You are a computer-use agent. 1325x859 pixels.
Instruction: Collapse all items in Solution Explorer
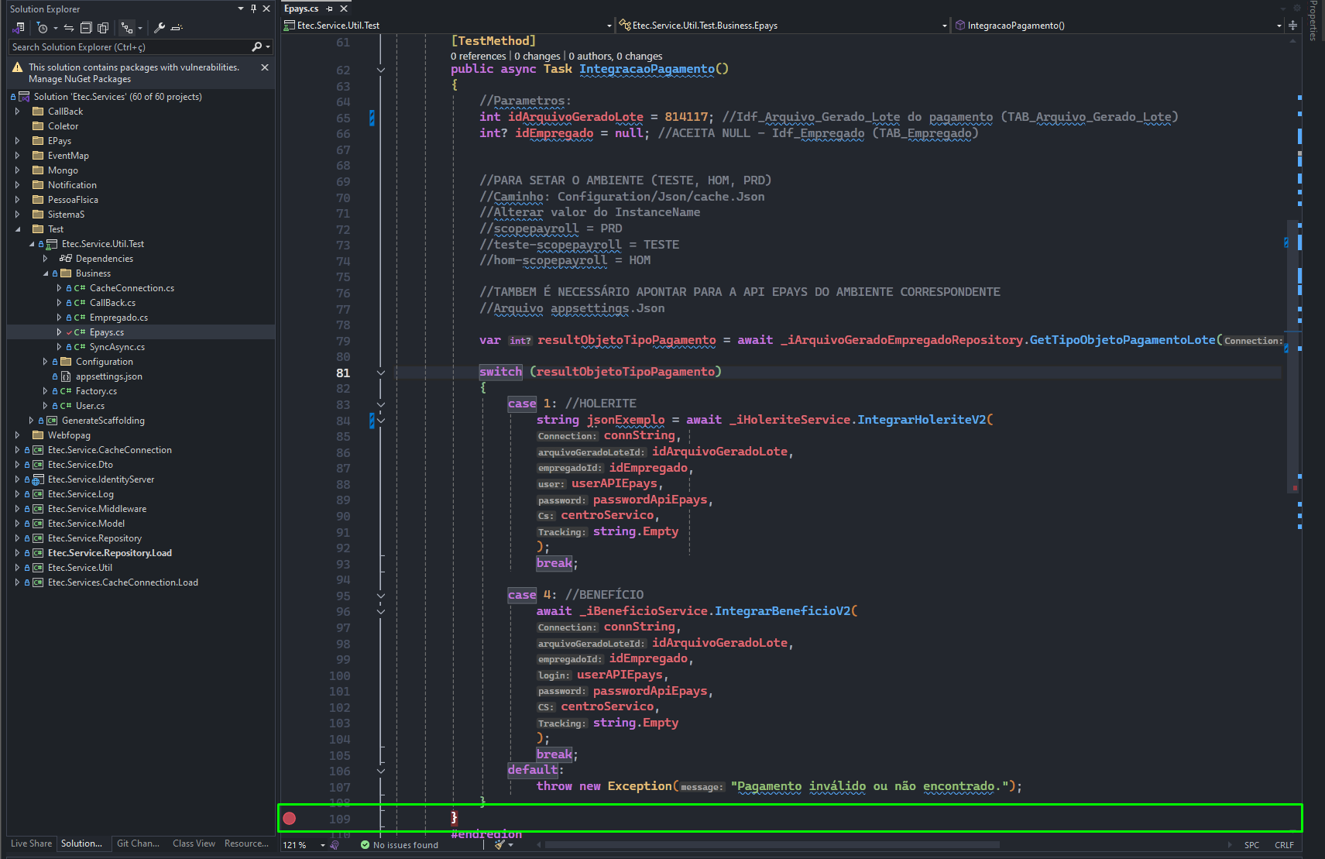pos(86,28)
